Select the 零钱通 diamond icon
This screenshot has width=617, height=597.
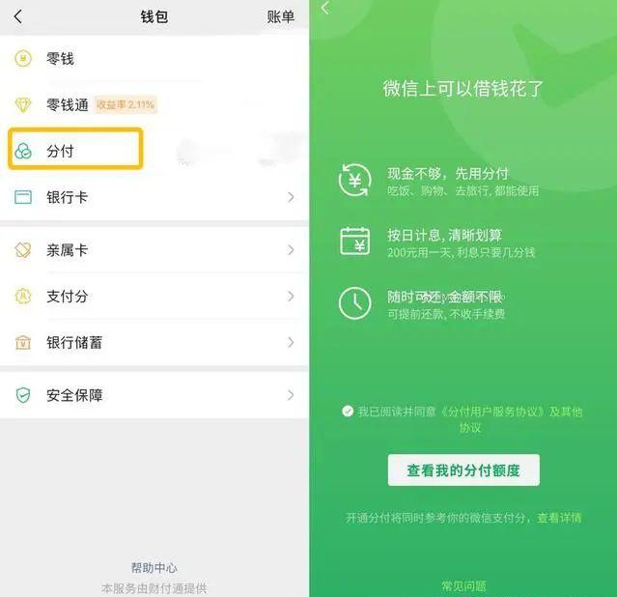[23, 104]
